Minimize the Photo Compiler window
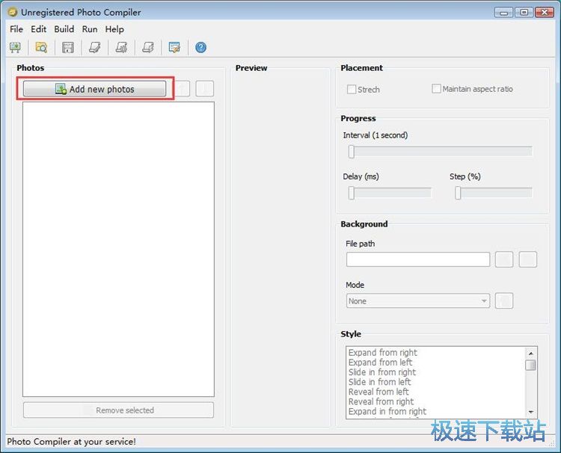Screen dimensions: 561x453 [x=504, y=12]
